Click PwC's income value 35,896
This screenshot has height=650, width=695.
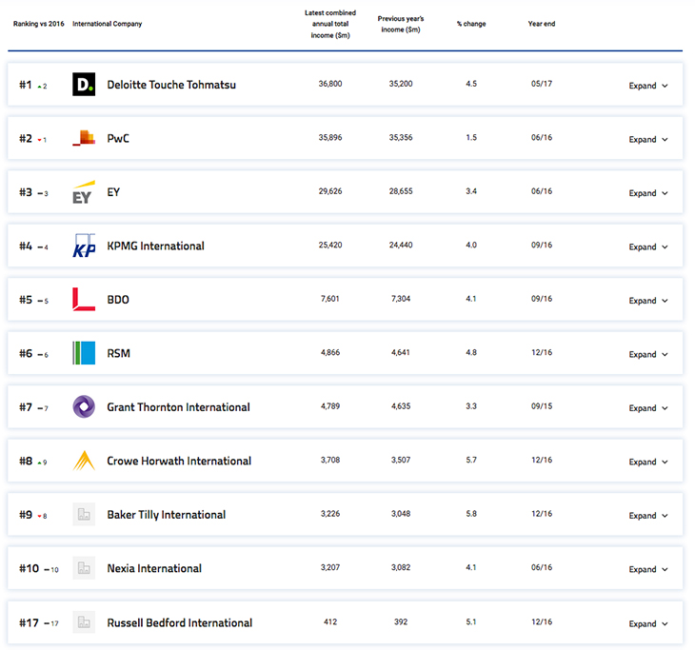(330, 137)
